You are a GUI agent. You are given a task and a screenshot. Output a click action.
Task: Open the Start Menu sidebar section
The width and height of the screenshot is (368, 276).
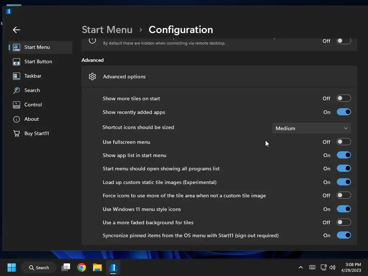point(40,47)
